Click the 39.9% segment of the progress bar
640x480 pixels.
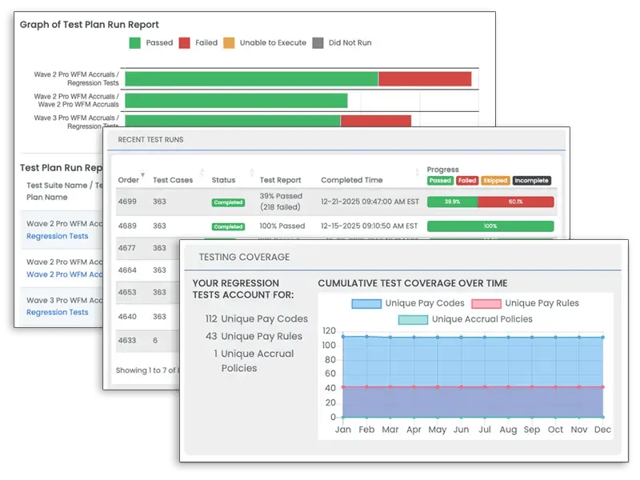(452, 202)
